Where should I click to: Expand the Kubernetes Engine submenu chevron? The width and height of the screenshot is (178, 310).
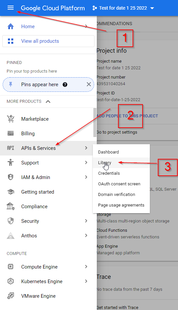(86, 281)
